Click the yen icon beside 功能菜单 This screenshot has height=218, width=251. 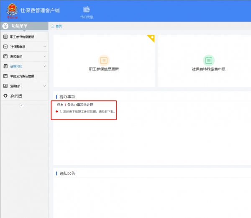tap(5, 26)
